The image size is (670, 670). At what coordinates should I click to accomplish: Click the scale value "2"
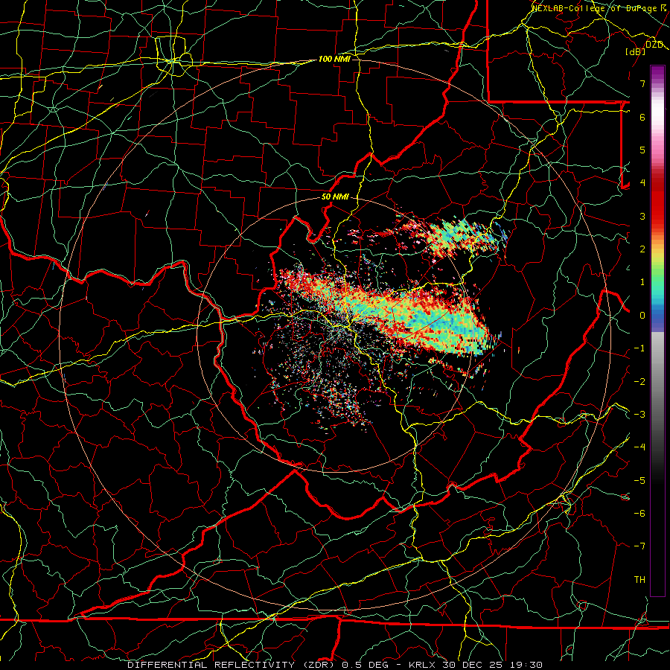642,249
